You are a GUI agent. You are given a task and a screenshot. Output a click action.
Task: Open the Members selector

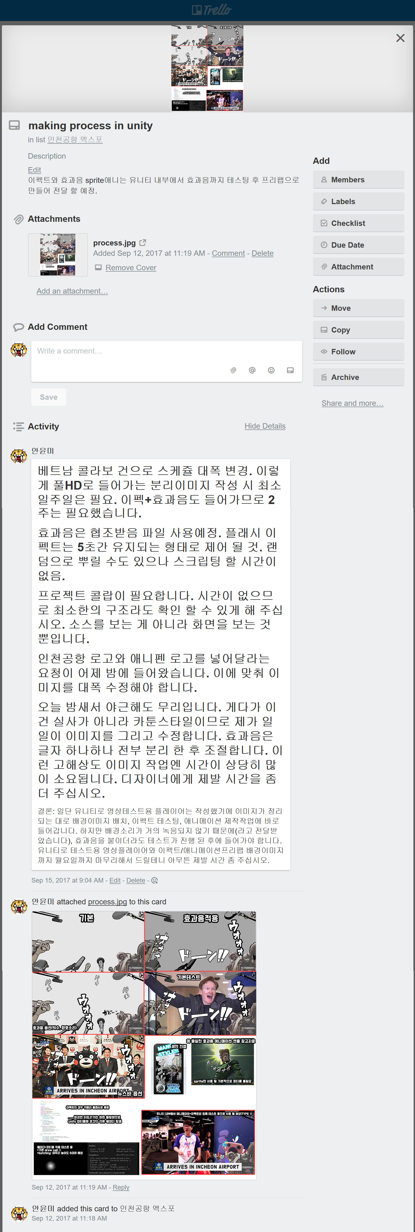[x=359, y=180]
